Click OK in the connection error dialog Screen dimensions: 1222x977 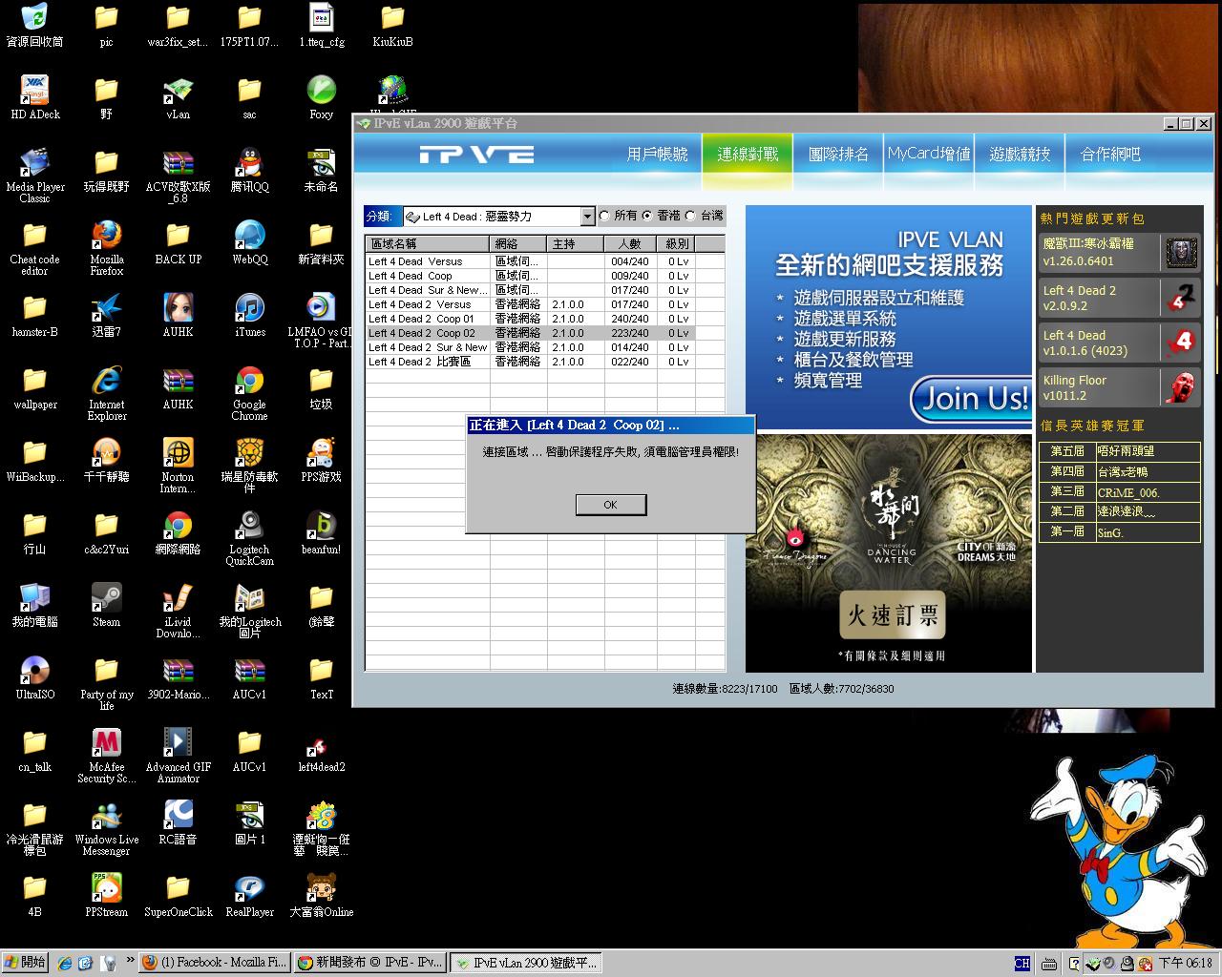[x=611, y=505]
